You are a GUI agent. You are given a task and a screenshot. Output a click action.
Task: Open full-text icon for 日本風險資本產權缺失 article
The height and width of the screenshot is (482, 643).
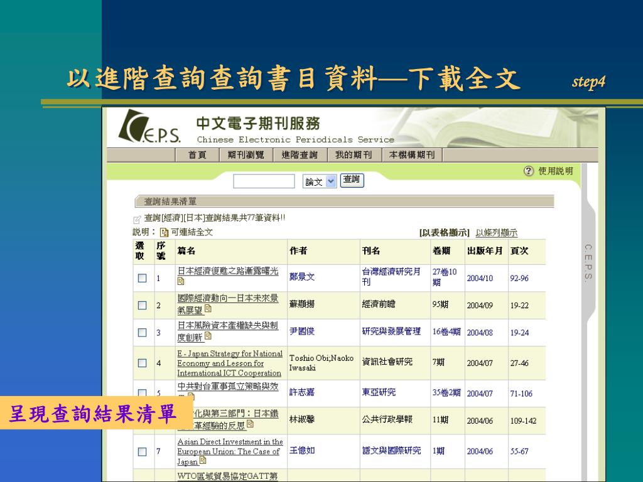click(208, 336)
